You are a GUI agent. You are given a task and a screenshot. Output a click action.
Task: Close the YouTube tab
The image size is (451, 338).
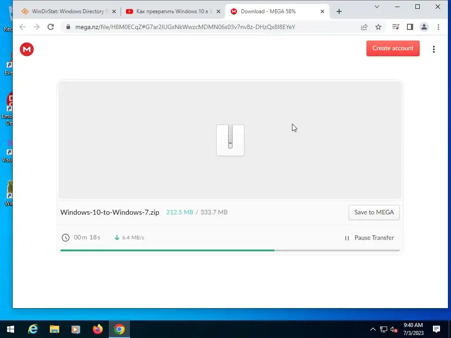[218, 11]
